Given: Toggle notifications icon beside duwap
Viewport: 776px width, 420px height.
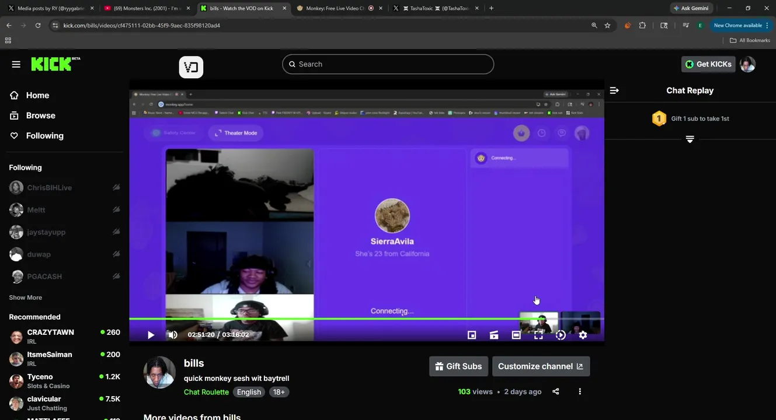Looking at the screenshot, I should [116, 254].
